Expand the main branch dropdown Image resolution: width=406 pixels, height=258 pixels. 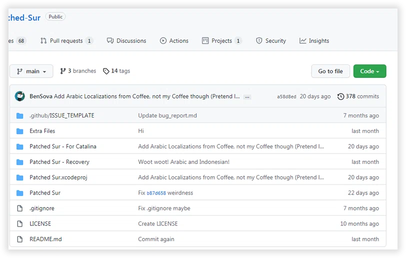click(x=31, y=71)
